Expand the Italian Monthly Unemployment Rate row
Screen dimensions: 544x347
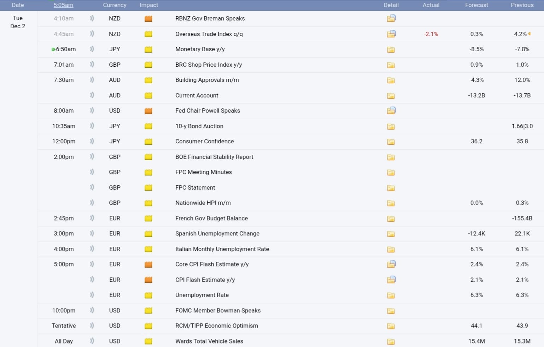tap(222, 249)
